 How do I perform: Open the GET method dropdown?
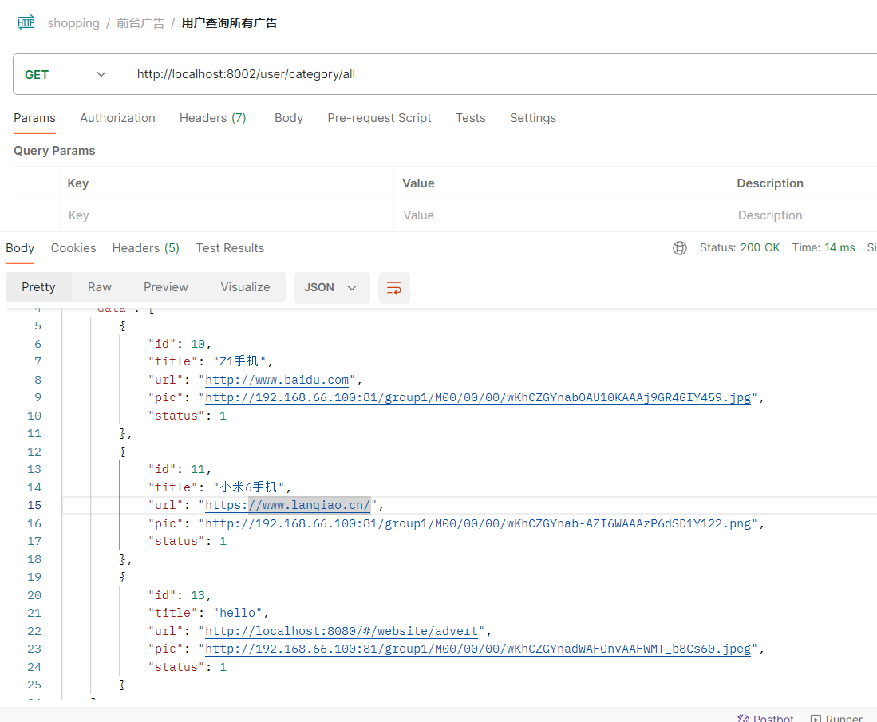[x=65, y=74]
